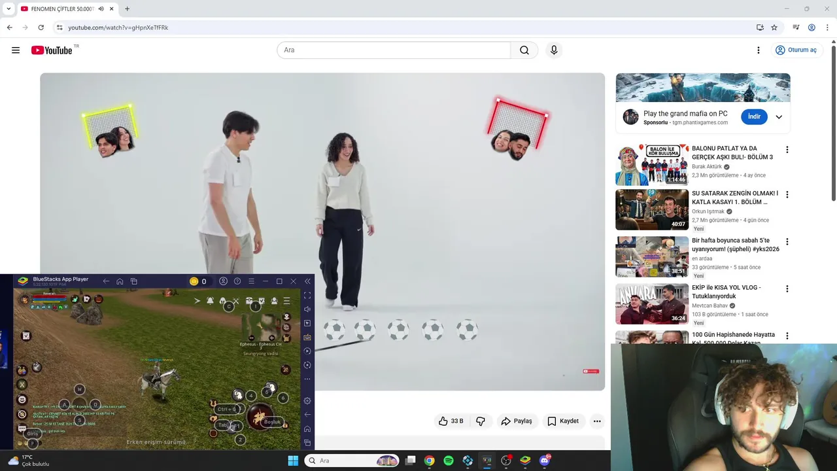The width and height of the screenshot is (837, 471).
Task: Start voice search with microphone icon
Action: point(554,50)
